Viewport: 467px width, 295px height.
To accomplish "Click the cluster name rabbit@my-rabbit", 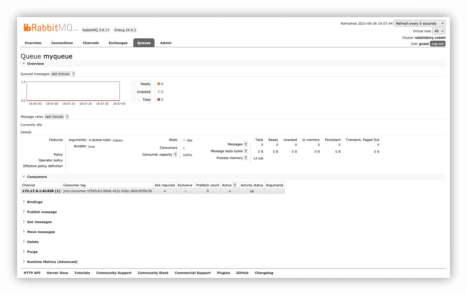I will [430, 38].
